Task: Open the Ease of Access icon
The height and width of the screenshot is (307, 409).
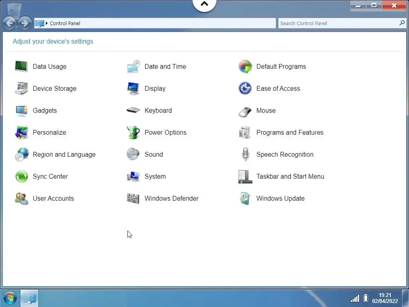Action: (x=245, y=88)
